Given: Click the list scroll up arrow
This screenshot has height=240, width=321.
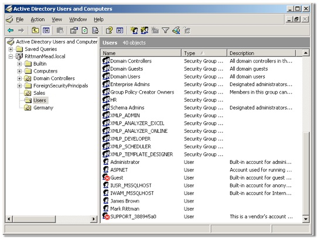Looking at the screenshot, I should point(306,53).
